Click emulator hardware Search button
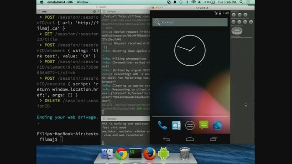The height and width of the screenshot is (164, 292). [x=251, y=22]
